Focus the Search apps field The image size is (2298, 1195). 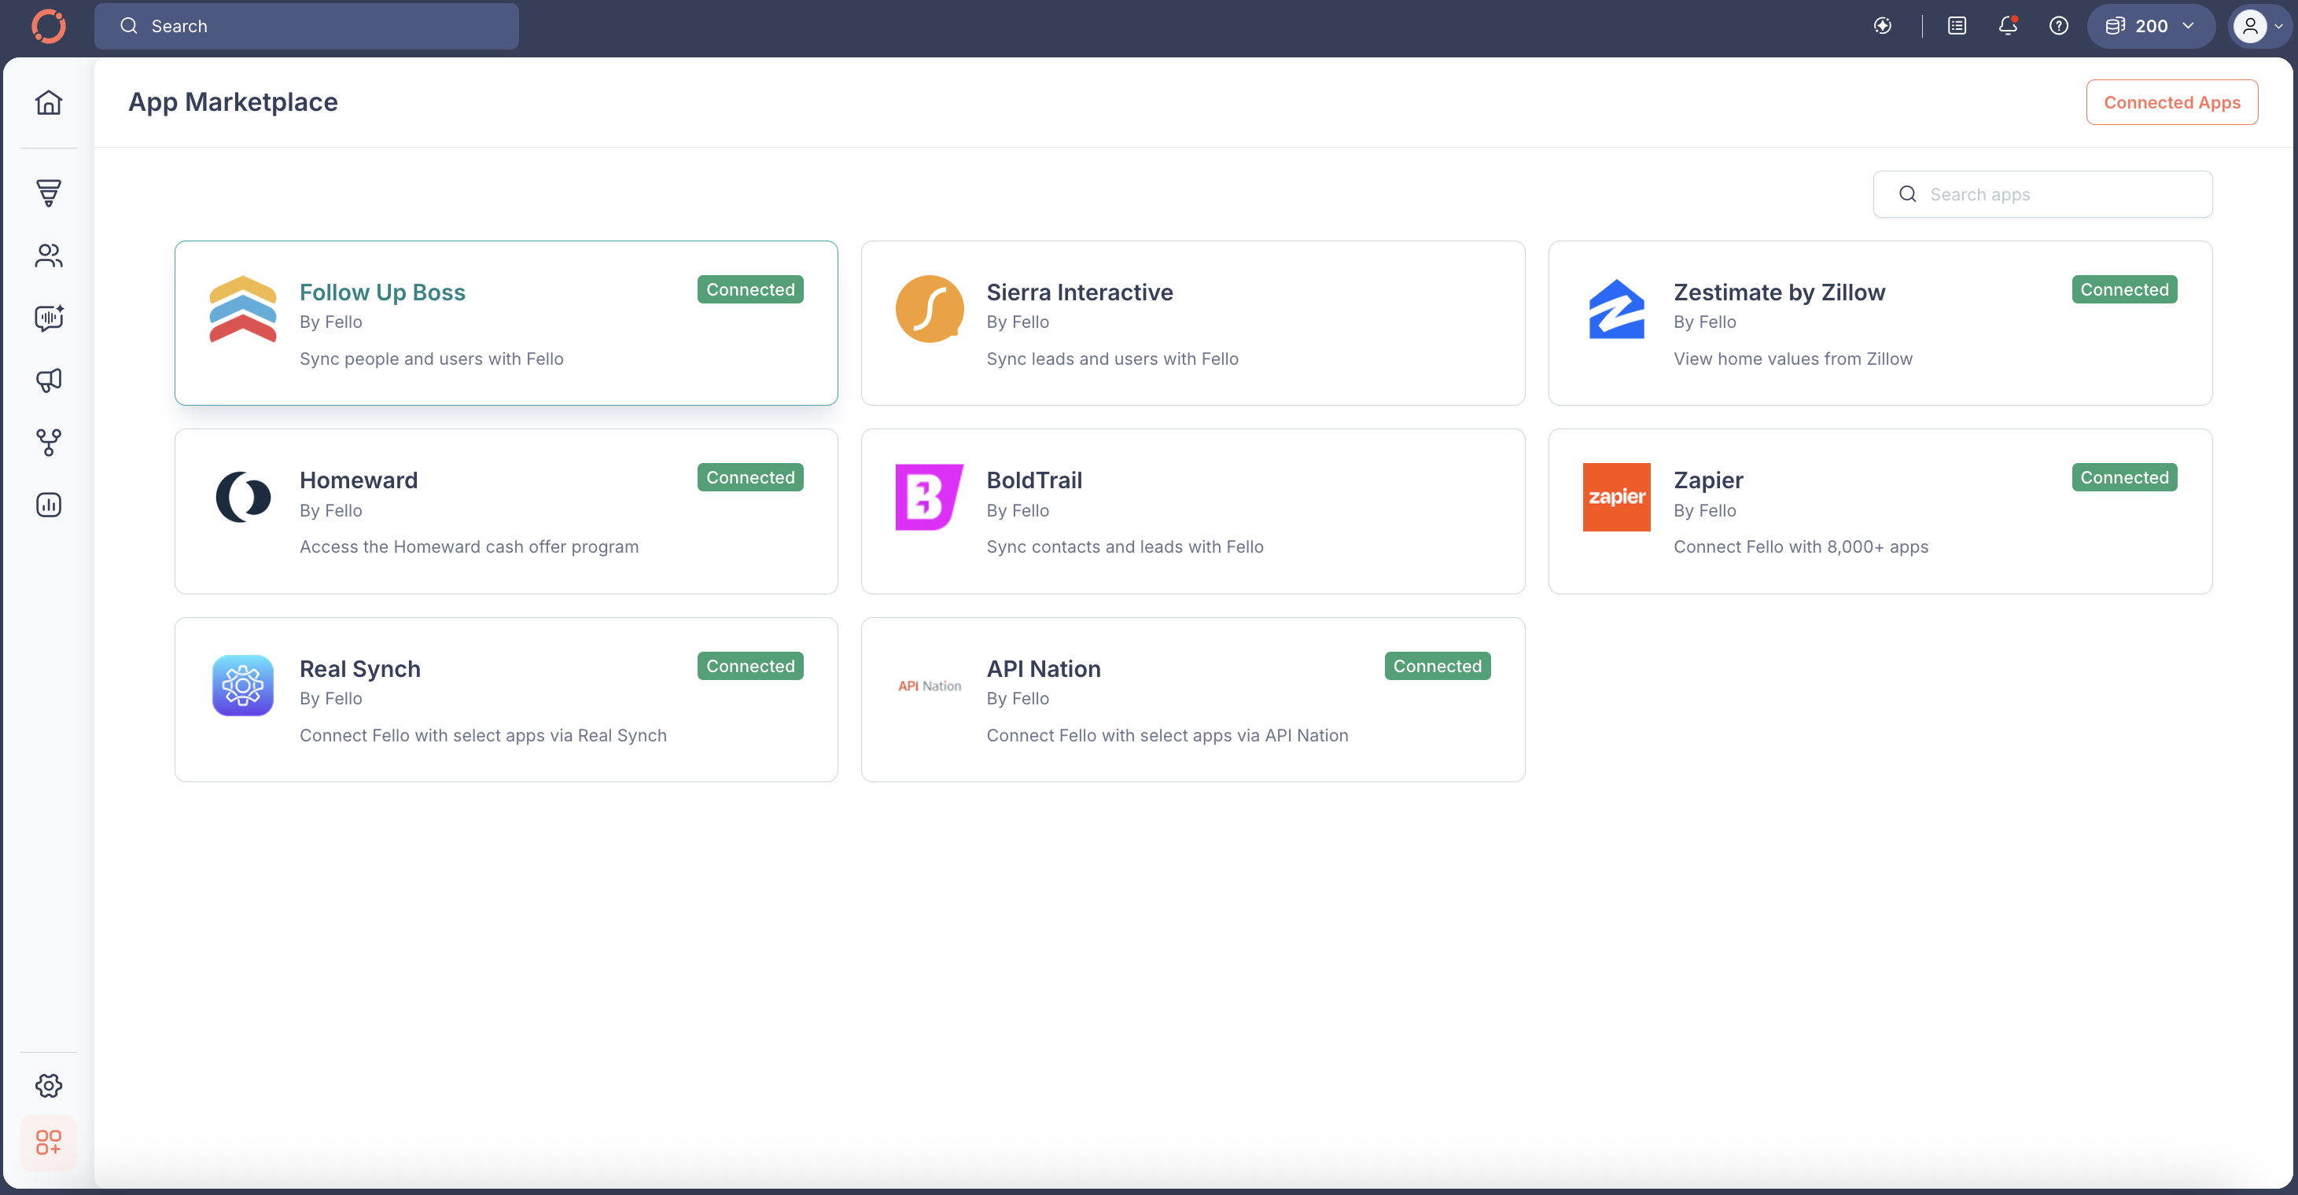[2043, 193]
